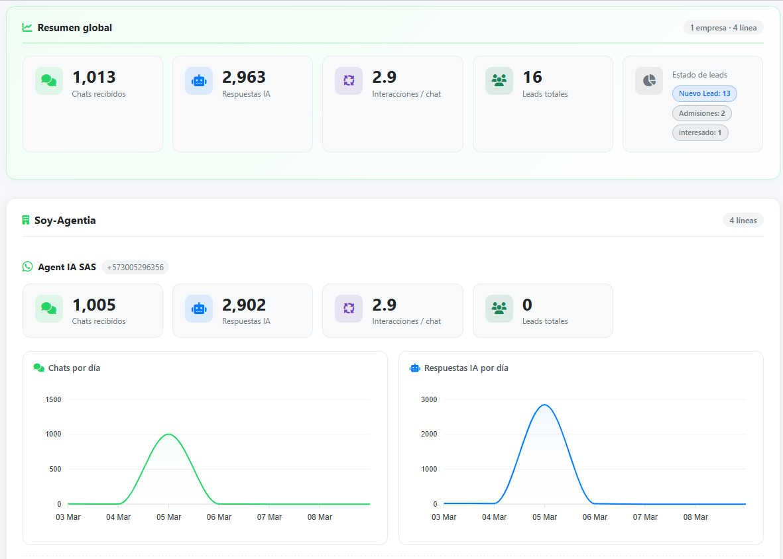Click the Resumen global chart-line icon
Viewport: 783px width, 559px height.
point(27,27)
